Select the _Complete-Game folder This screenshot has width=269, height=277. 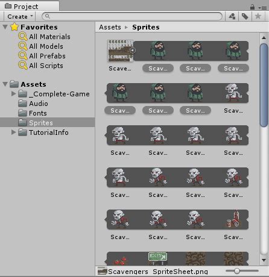pyautogui.click(x=59, y=94)
